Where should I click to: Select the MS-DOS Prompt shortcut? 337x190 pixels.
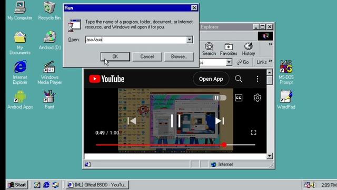pos(286,72)
